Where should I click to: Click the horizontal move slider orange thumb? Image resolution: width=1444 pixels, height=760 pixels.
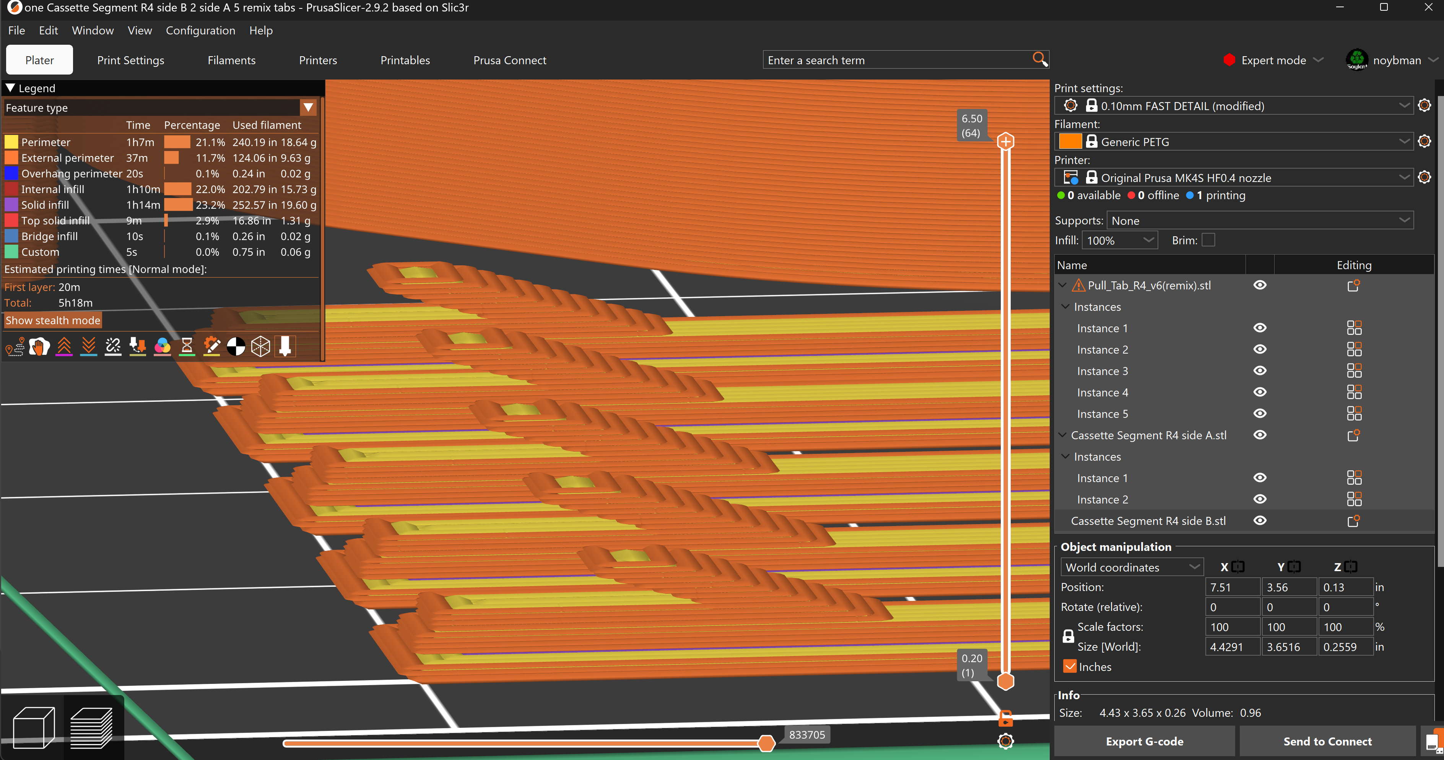(766, 743)
